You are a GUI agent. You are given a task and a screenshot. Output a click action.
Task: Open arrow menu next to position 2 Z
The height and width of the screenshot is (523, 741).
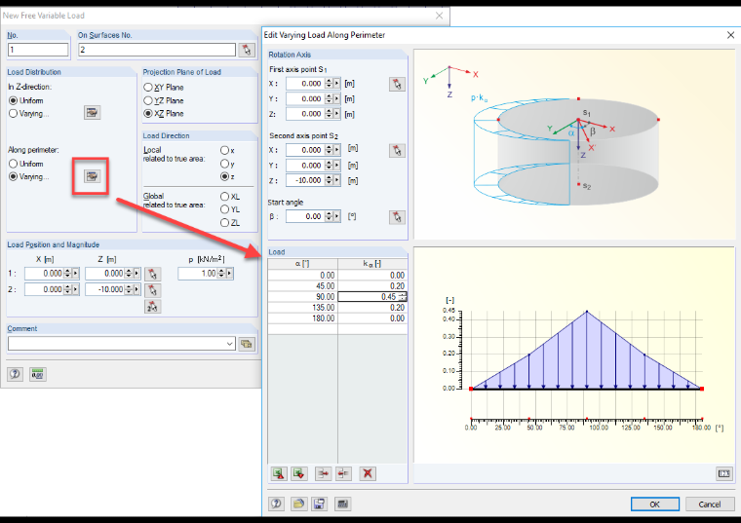coord(136,289)
